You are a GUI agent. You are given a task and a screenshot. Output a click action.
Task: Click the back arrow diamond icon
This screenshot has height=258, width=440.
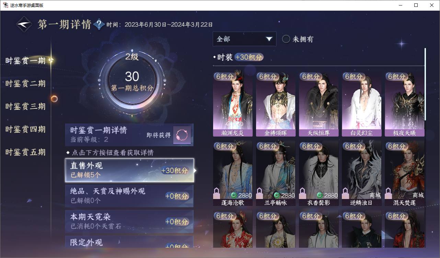(24, 24)
